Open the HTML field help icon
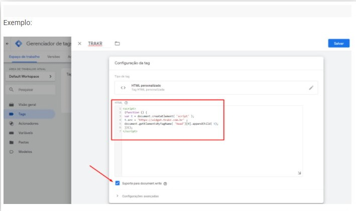Viewport: 356px width, 211px height. coord(126,103)
